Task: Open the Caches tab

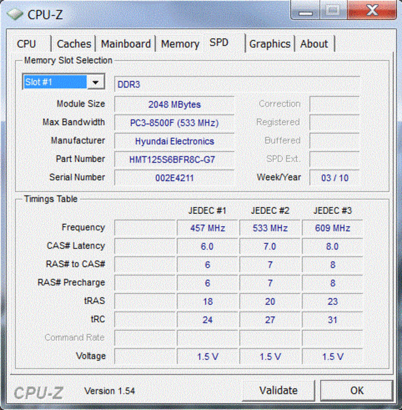Action: tap(74, 44)
